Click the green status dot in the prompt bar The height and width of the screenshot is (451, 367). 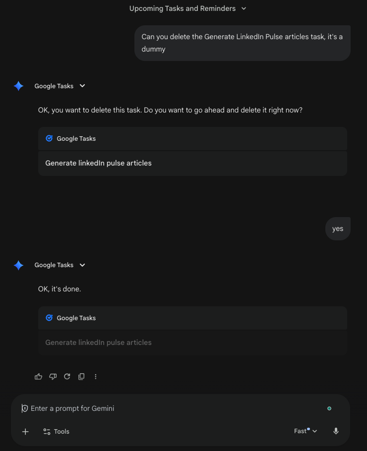329,408
